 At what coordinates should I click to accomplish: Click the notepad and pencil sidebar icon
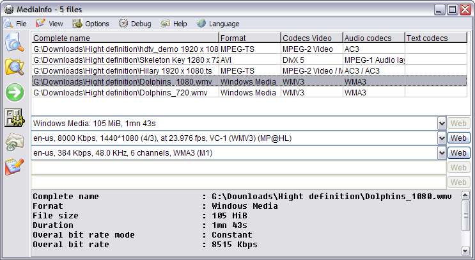coord(14,166)
